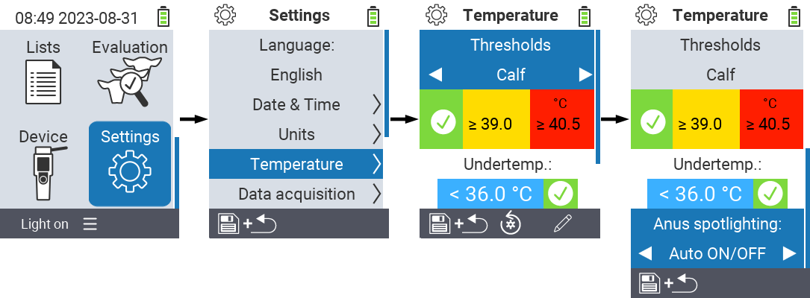
Task: Click the pencil edit icon
Action: pyautogui.click(x=563, y=223)
